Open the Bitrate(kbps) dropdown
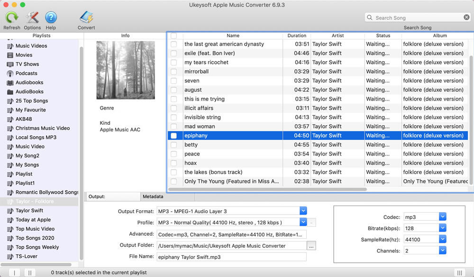 click(443, 228)
